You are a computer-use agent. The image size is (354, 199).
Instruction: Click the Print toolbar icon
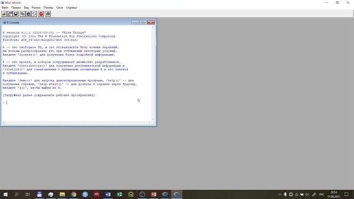coord(48,14)
